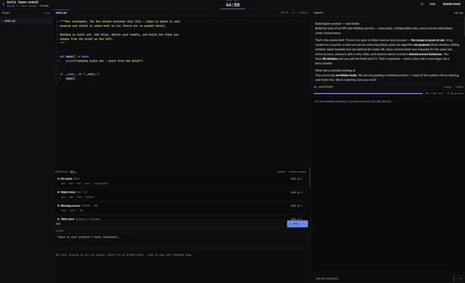Click the time remaining progress bar under timer

[233, 9]
